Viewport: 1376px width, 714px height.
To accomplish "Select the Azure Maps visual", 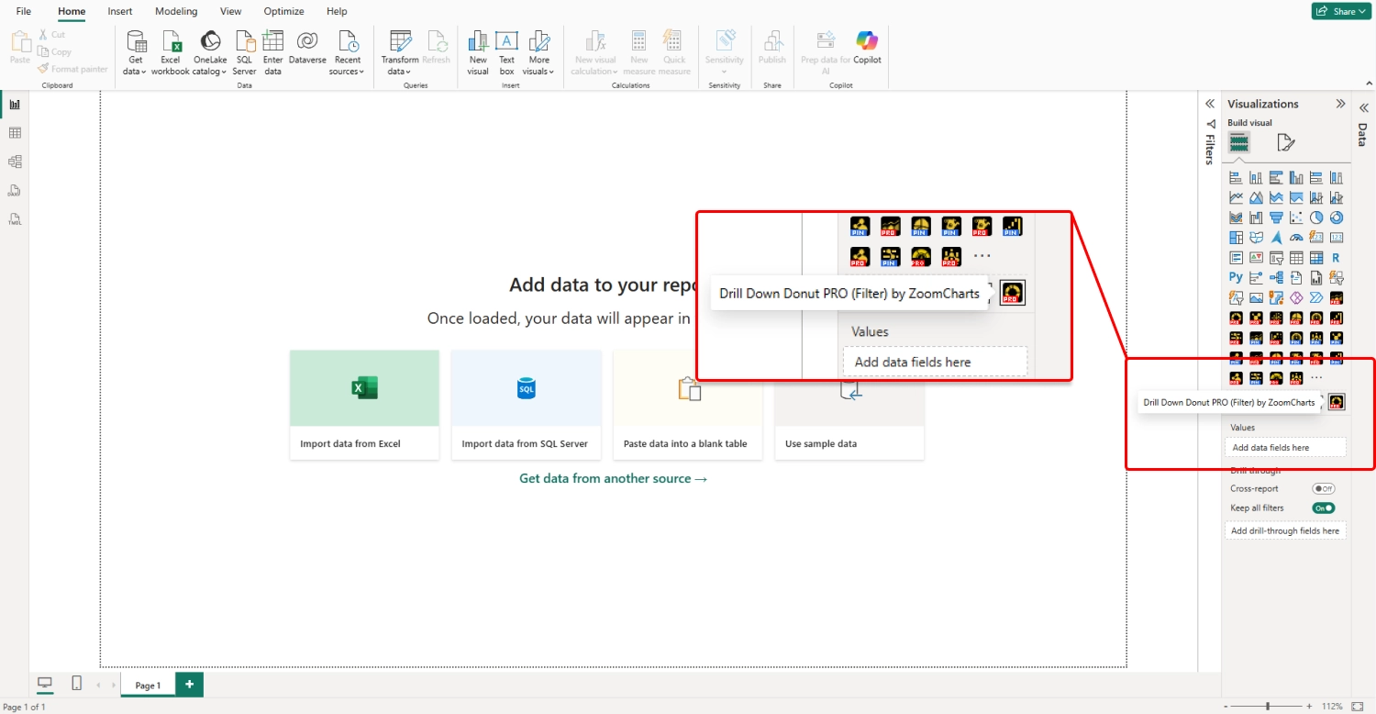I will [1276, 238].
